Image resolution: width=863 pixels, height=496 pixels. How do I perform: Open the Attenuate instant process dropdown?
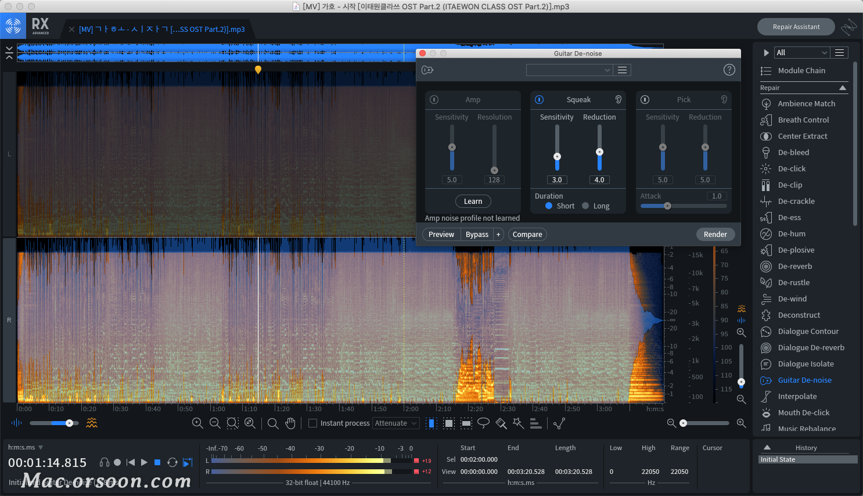396,423
